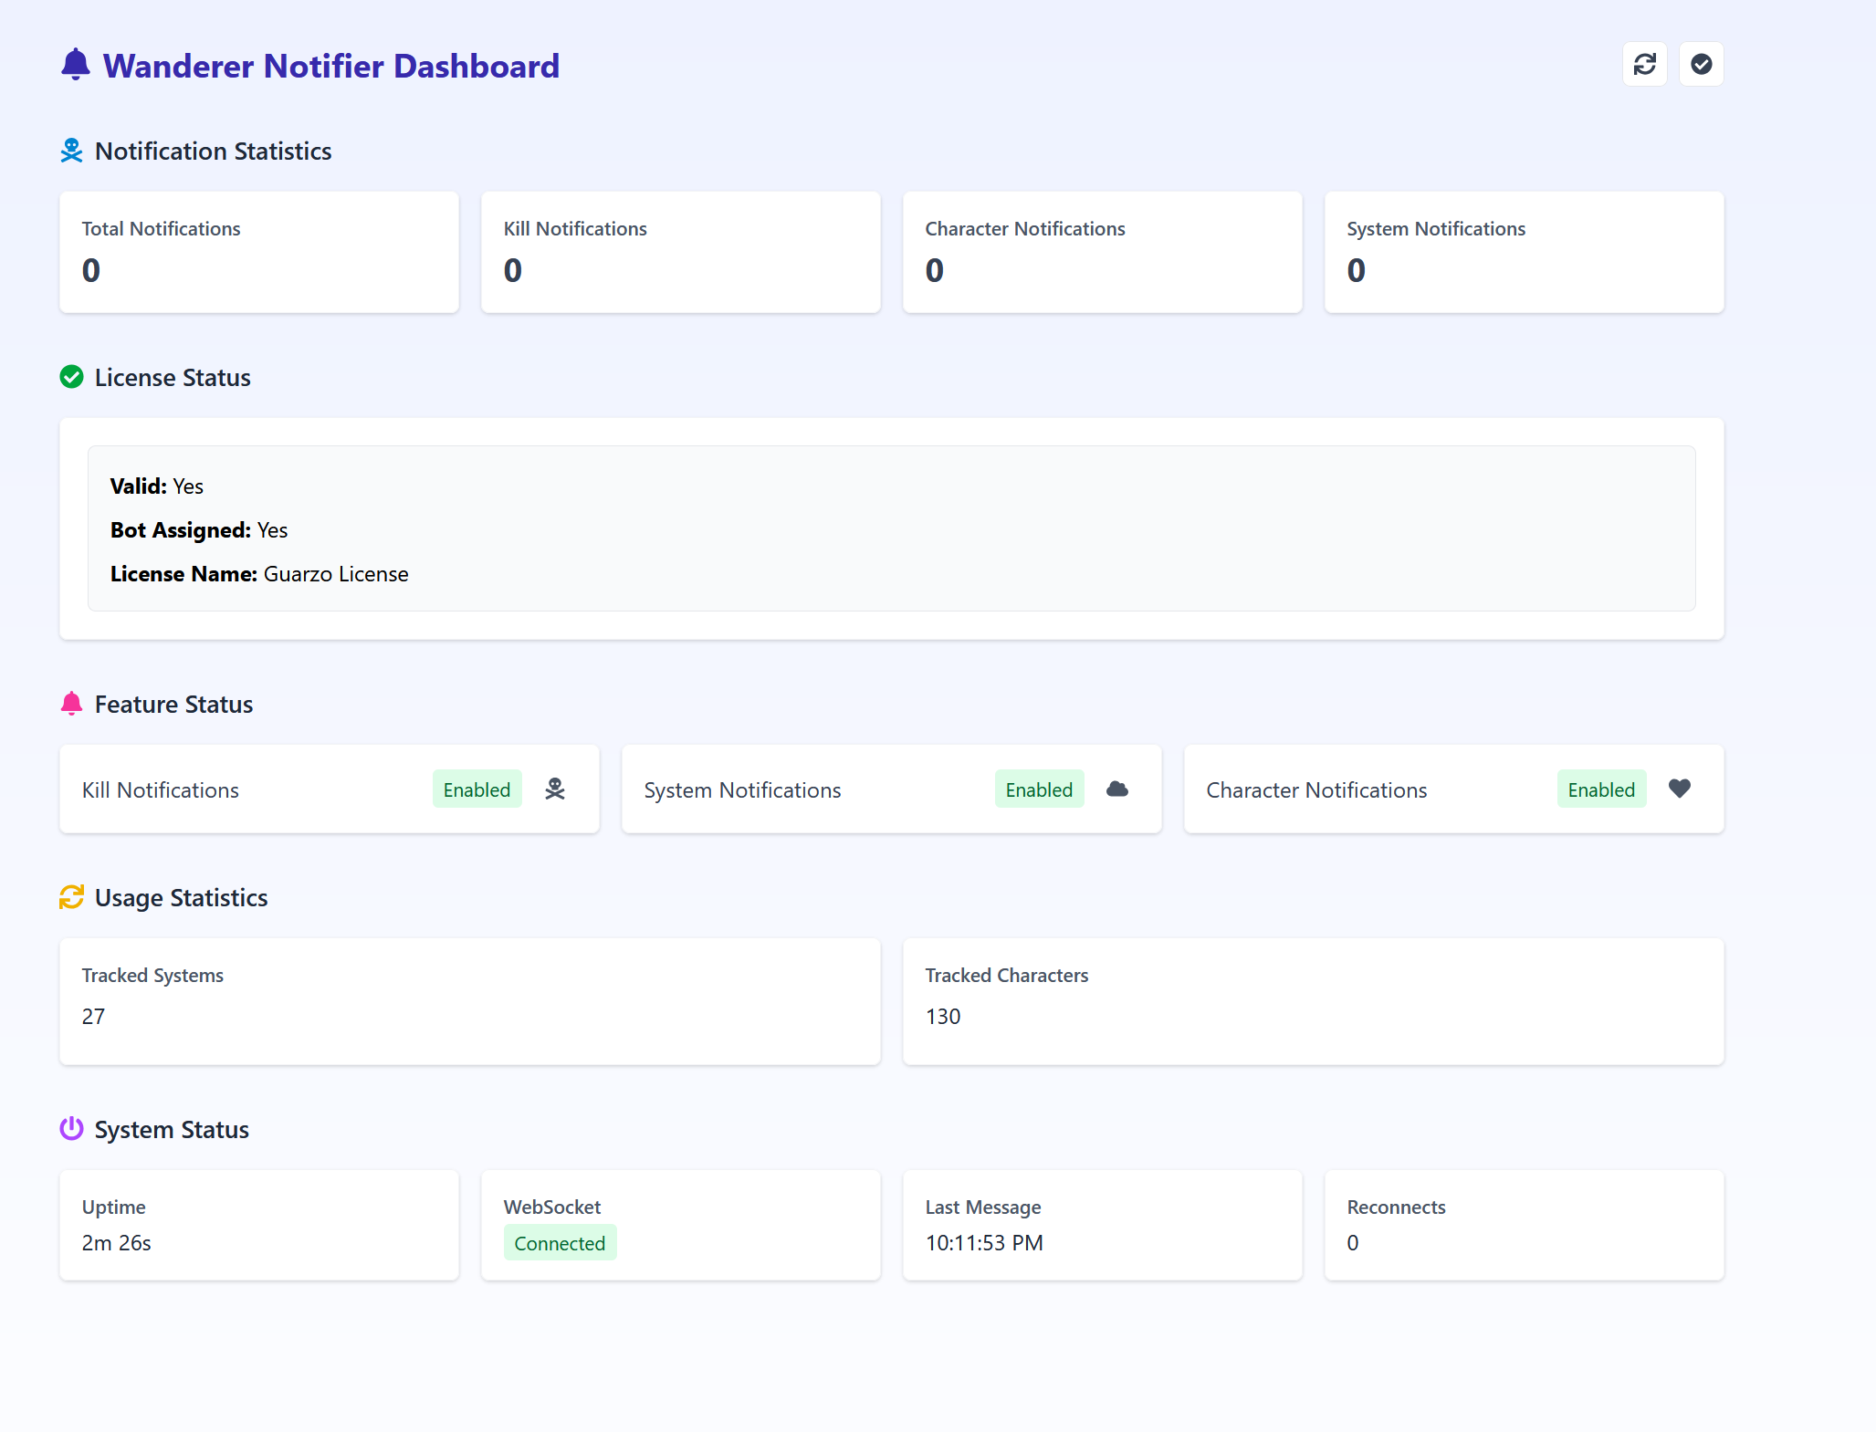Viewport: 1876px width, 1432px height.
Task: Click the green check icon beside License Status
Action: point(71,377)
